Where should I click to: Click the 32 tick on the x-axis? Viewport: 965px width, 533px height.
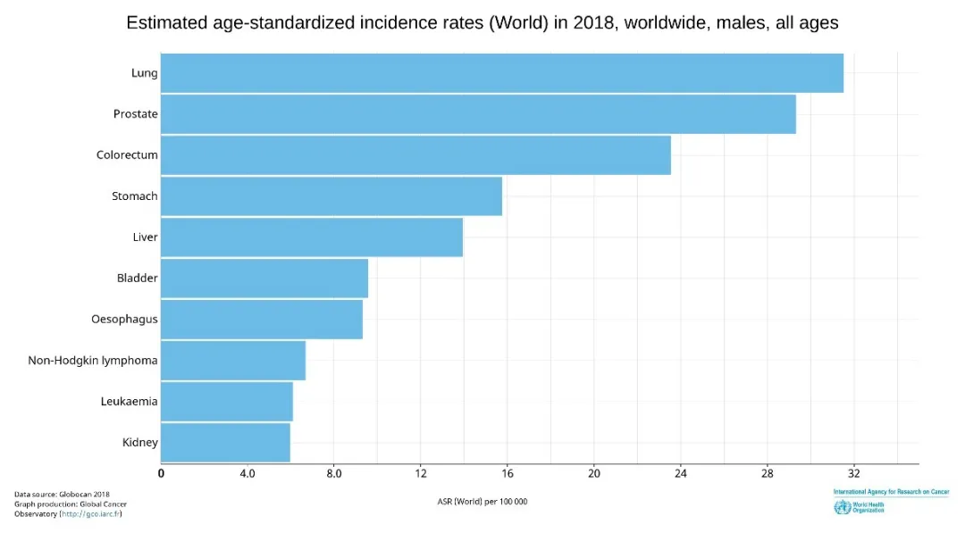[x=853, y=473]
